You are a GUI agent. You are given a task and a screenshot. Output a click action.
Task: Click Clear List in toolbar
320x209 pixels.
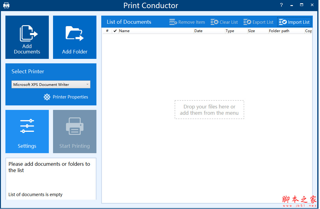click(224, 22)
